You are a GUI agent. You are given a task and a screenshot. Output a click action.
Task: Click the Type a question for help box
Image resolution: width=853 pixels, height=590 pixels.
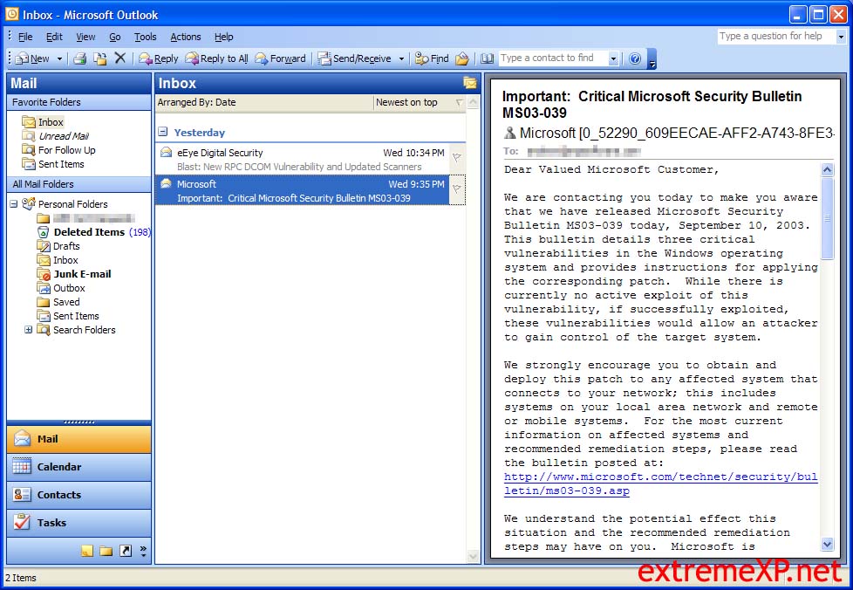777,36
